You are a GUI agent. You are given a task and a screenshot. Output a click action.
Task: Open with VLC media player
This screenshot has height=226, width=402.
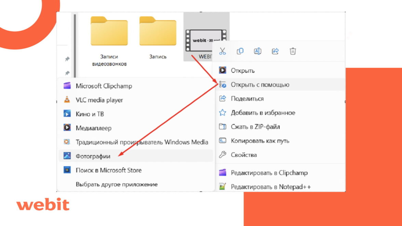[136, 100]
